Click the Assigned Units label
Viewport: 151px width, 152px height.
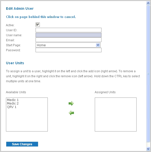[x=105, y=92]
